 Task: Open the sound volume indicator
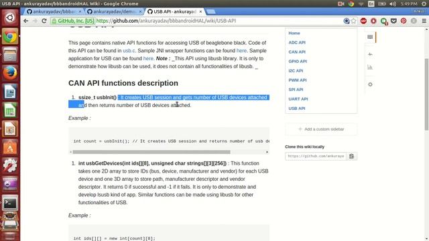393,4
